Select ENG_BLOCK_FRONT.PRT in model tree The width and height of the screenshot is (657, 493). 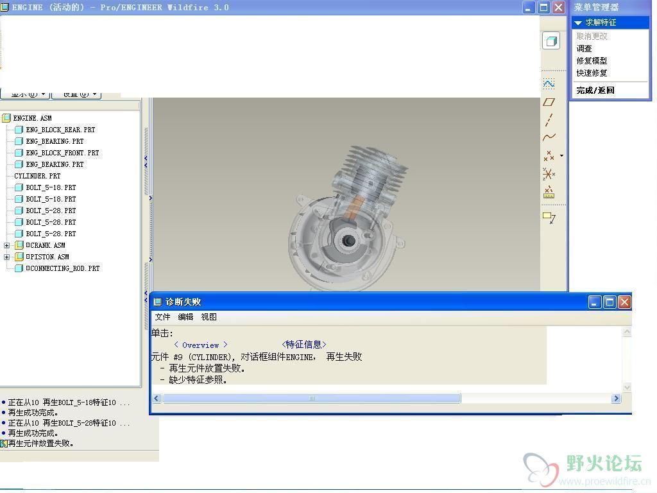[62, 153]
